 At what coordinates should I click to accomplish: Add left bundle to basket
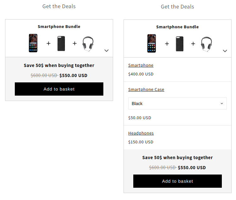[59, 89]
